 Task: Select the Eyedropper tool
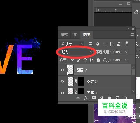[136, 12]
